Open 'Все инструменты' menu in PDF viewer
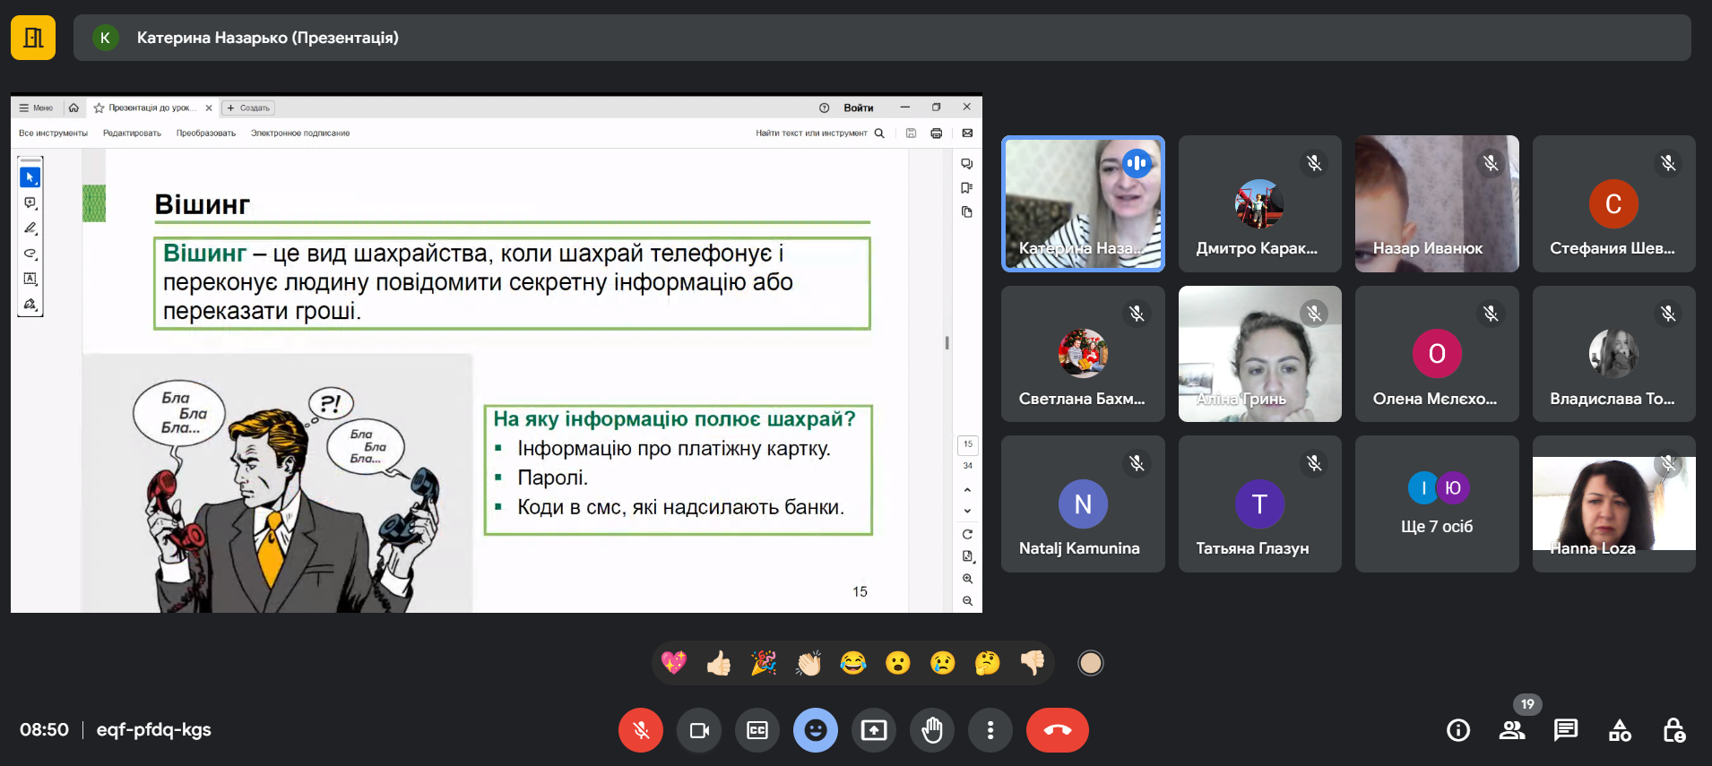Viewport: 1712px width, 766px height. point(54,133)
